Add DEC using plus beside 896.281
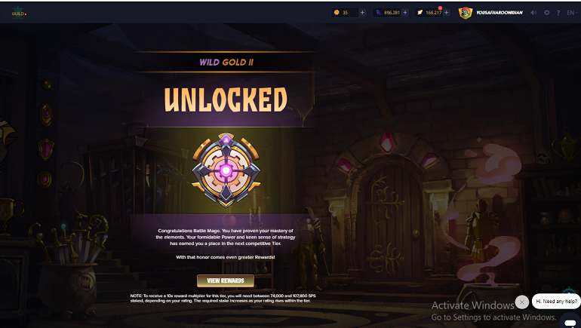 pyautogui.click(x=405, y=13)
